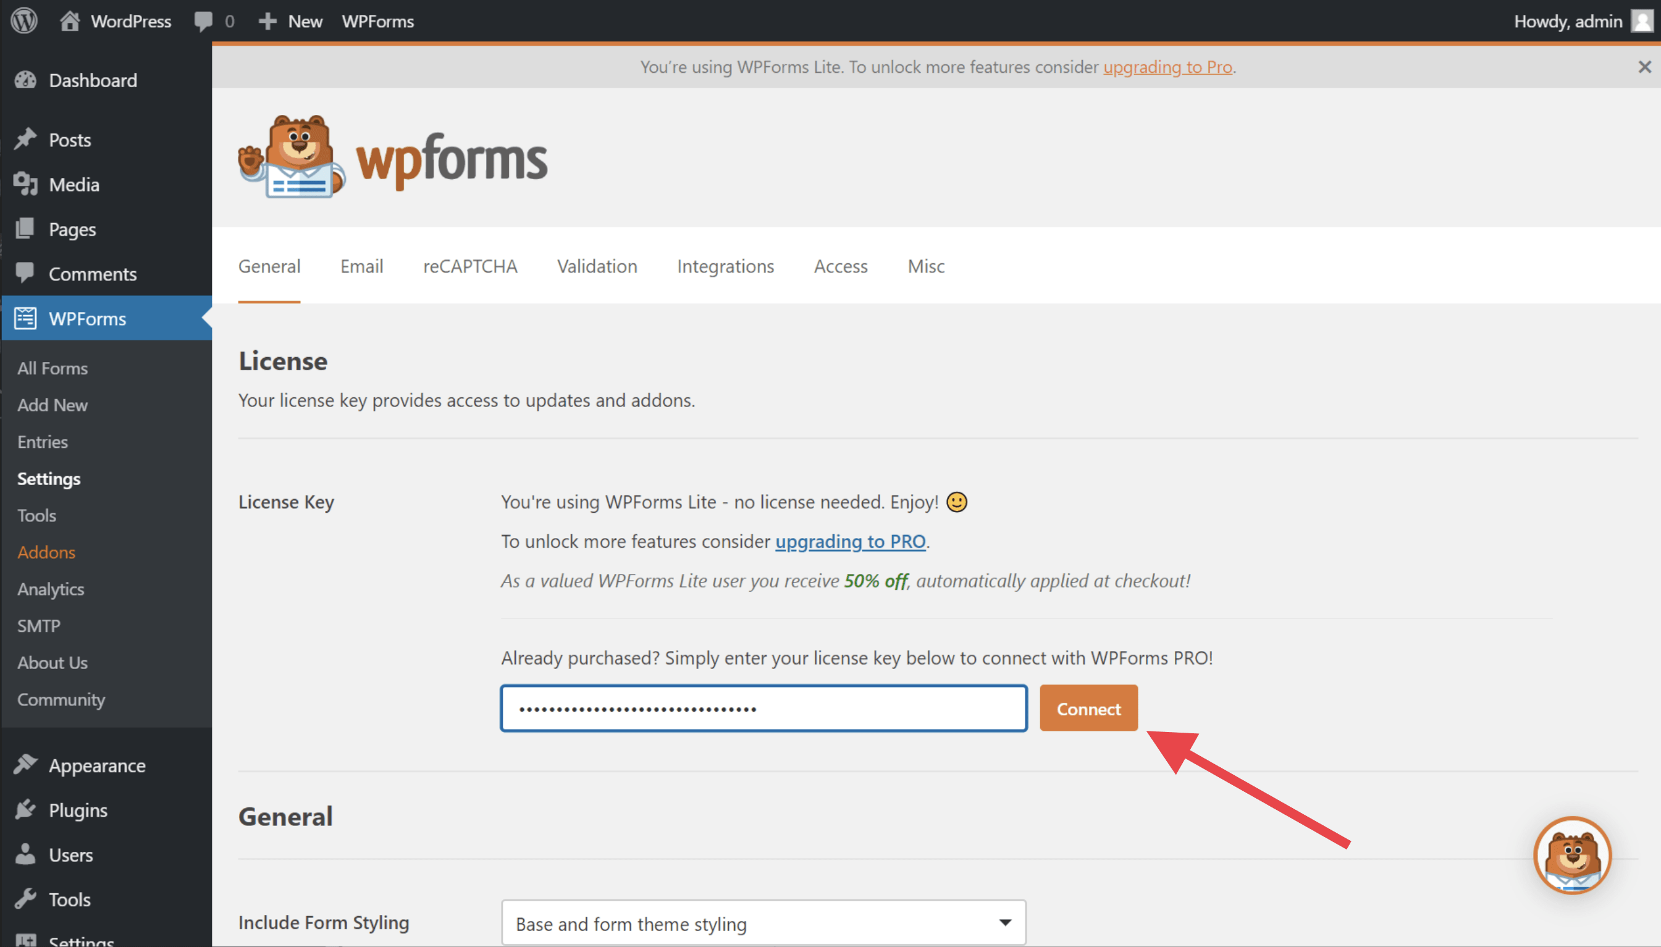
Task: Open the Appearance menu in sidebar
Action: click(x=97, y=765)
